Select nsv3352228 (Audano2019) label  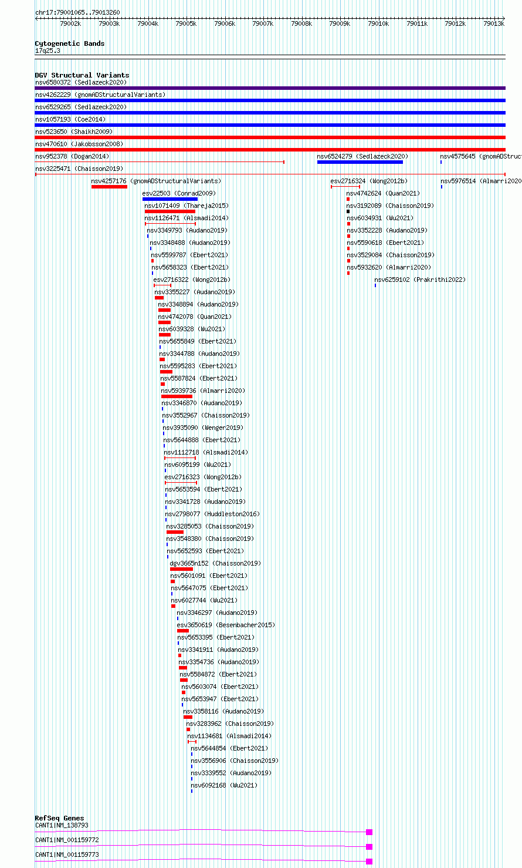pos(387,230)
